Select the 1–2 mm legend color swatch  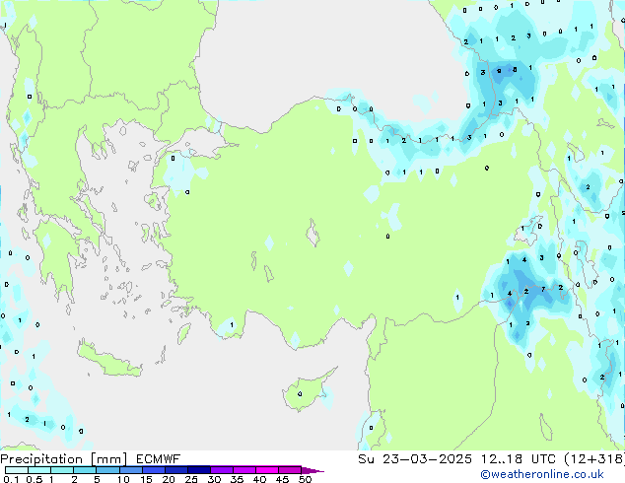tap(62, 470)
